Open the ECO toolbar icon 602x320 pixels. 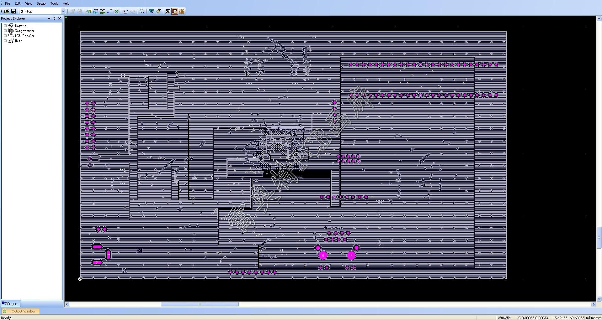pyautogui.click(x=109, y=11)
